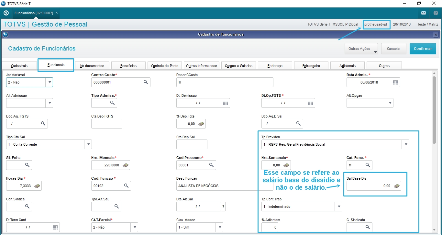Expand Jor.Variavel dropdown
Image resolution: width=442 pixels, height=235 pixels.
pos(50,82)
